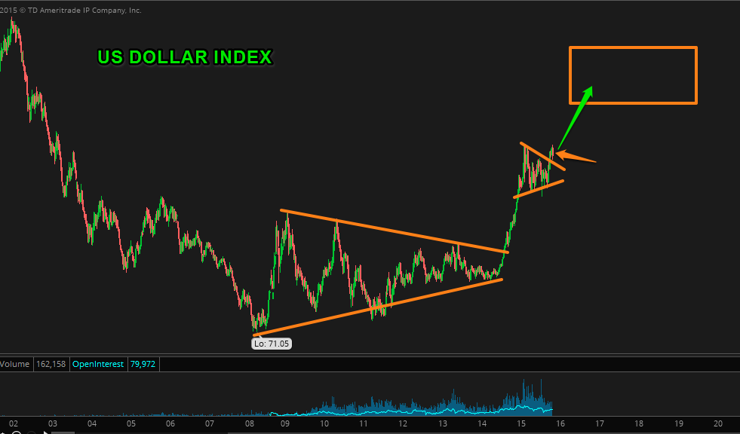Click year label 09 on time axis
740x434 pixels.
(284, 423)
